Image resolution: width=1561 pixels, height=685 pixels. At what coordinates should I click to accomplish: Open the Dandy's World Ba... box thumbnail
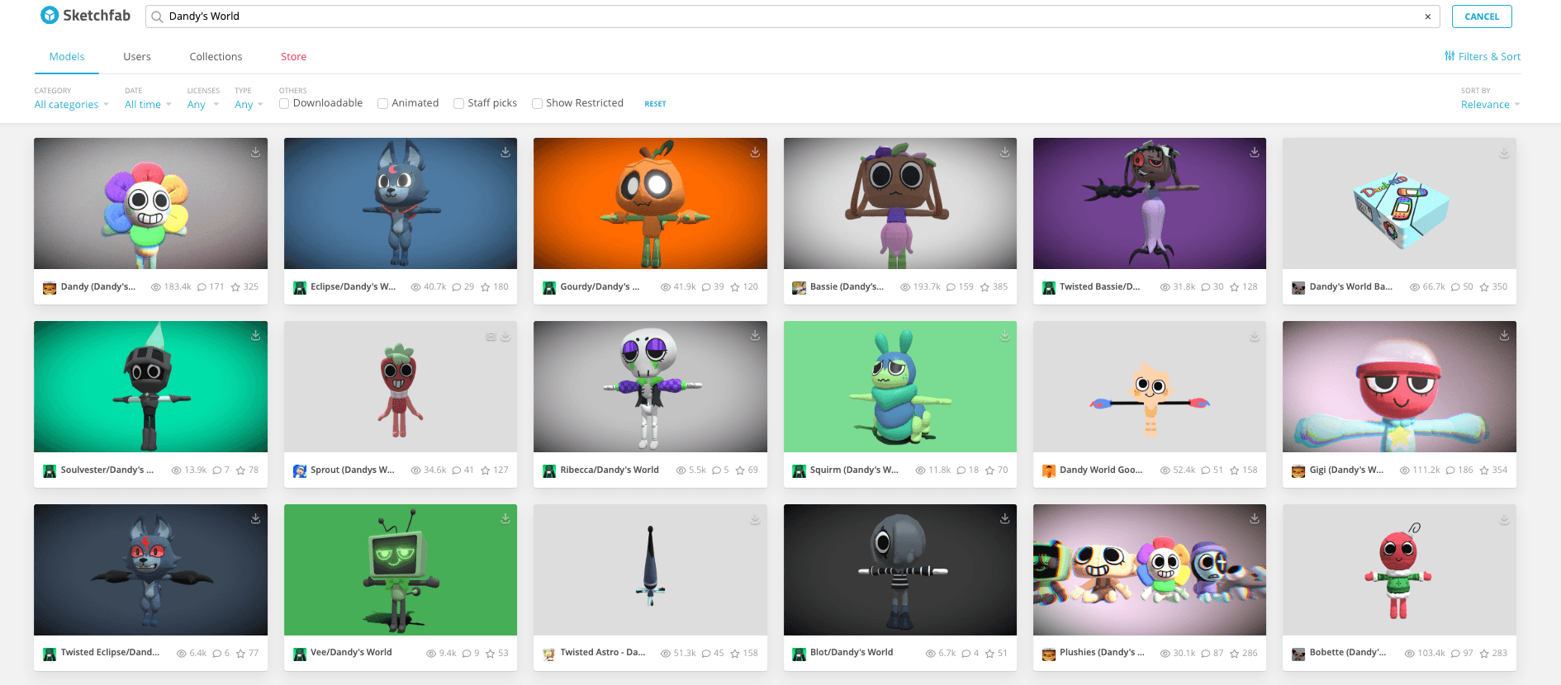[x=1399, y=203]
